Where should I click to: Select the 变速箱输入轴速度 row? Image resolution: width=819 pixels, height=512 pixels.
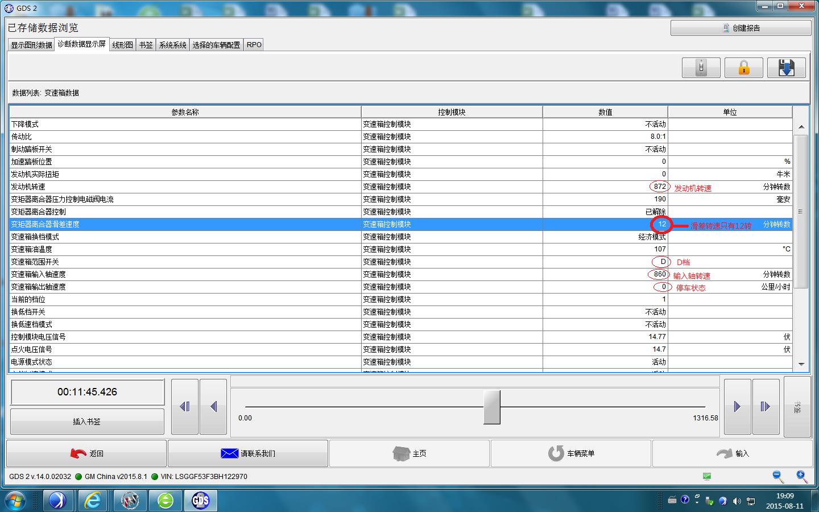coord(401,274)
